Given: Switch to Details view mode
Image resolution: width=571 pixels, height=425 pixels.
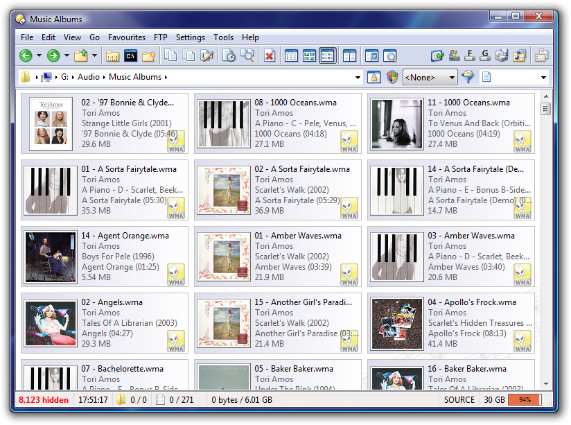Looking at the screenshot, I should (x=291, y=55).
